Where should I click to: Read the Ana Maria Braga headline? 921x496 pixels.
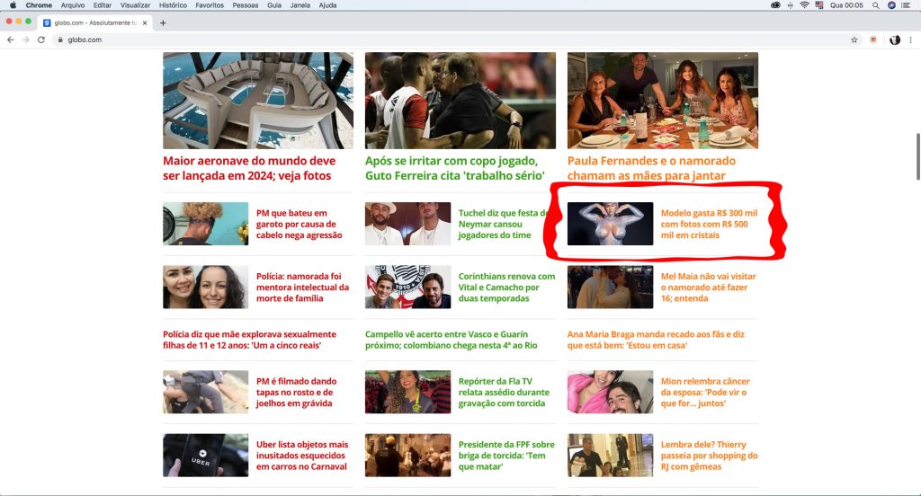click(655, 340)
